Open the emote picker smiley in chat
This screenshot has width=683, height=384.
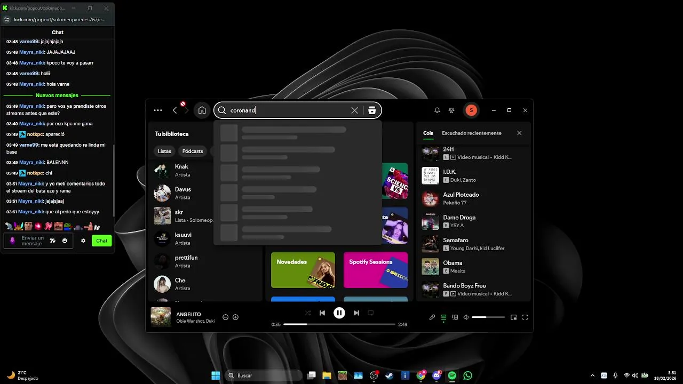click(65, 241)
